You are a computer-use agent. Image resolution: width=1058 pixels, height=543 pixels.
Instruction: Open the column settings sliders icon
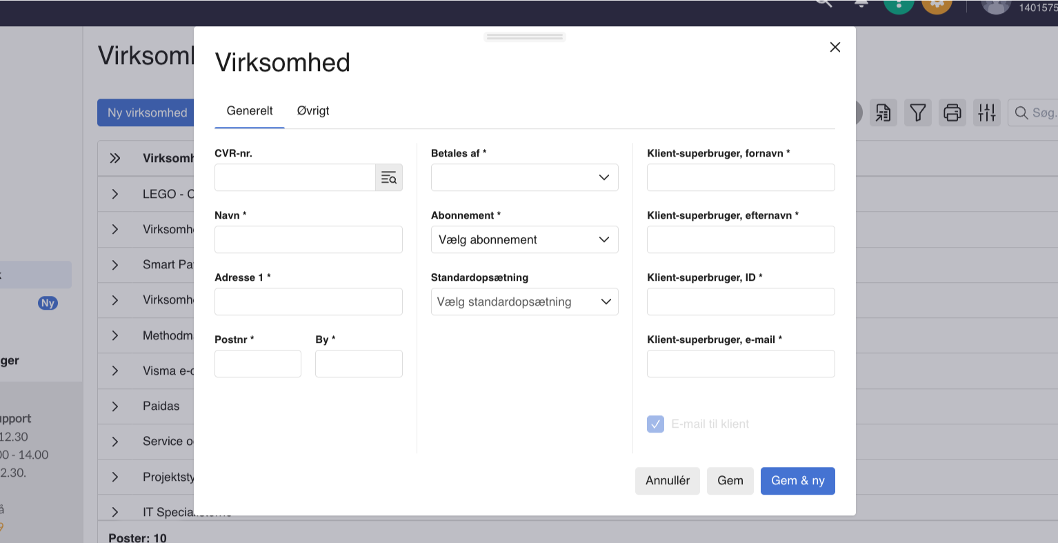986,112
